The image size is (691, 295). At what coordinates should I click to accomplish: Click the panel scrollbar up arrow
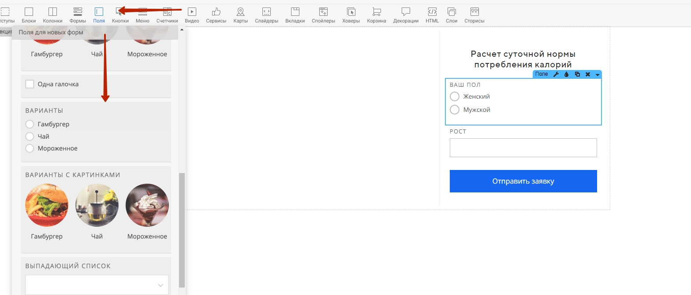click(182, 30)
